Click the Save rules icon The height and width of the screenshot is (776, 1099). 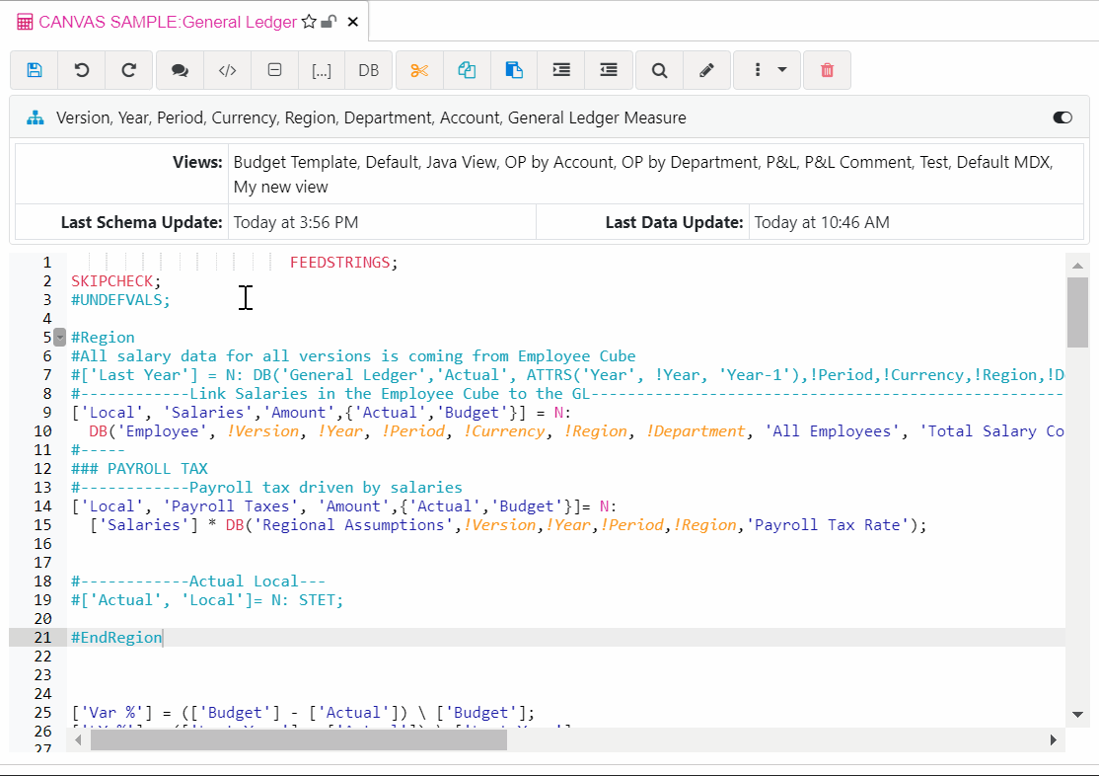[x=35, y=70]
